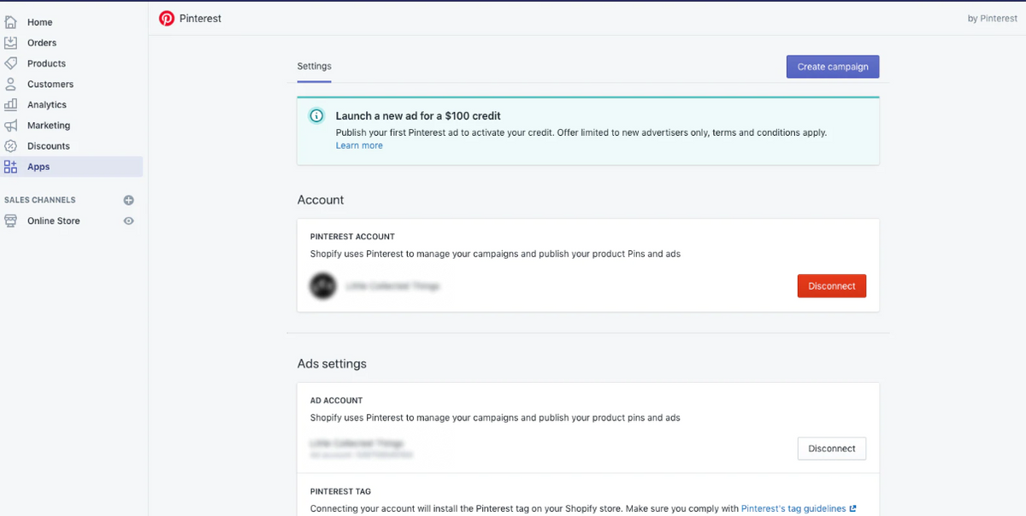Click the Marketing megaphone icon
The image size is (1026, 516).
pos(11,126)
